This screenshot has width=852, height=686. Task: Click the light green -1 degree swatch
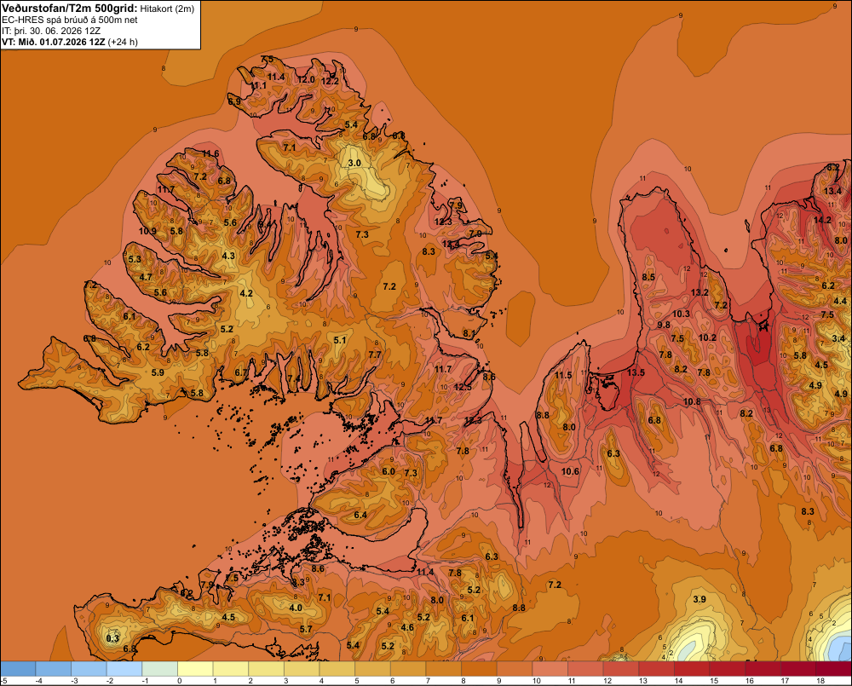pyautogui.click(x=160, y=669)
